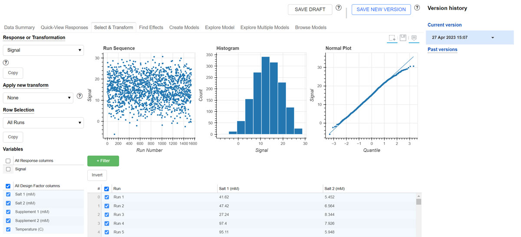Viewport: 521px width, 237px height.
Task: Open the Response or Transformation Signal dropdown
Action: coord(43,50)
